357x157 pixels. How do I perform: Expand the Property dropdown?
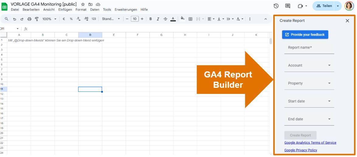tap(309, 84)
